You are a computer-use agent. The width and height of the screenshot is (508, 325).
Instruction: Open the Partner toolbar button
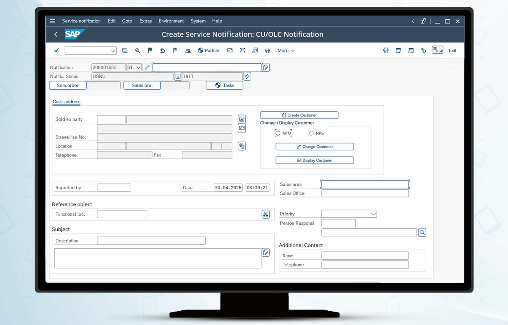pyautogui.click(x=209, y=50)
